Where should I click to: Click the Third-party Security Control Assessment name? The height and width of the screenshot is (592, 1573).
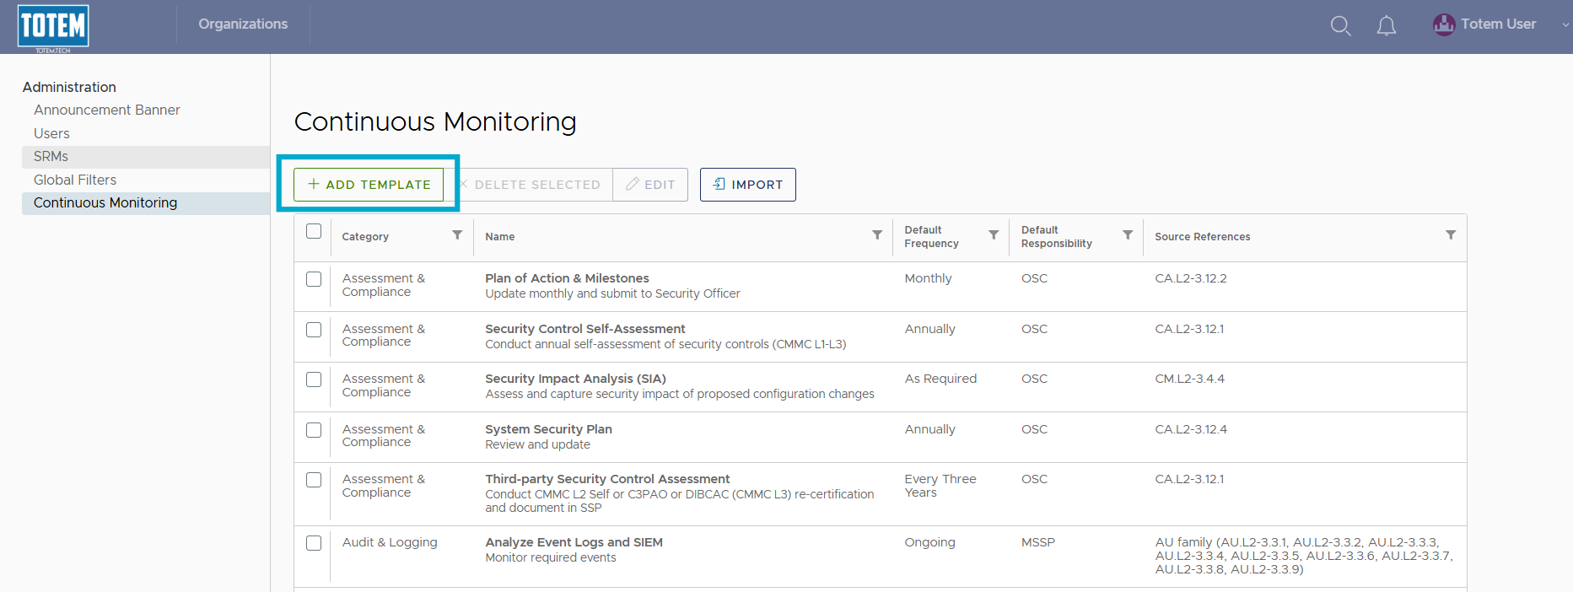coord(607,479)
